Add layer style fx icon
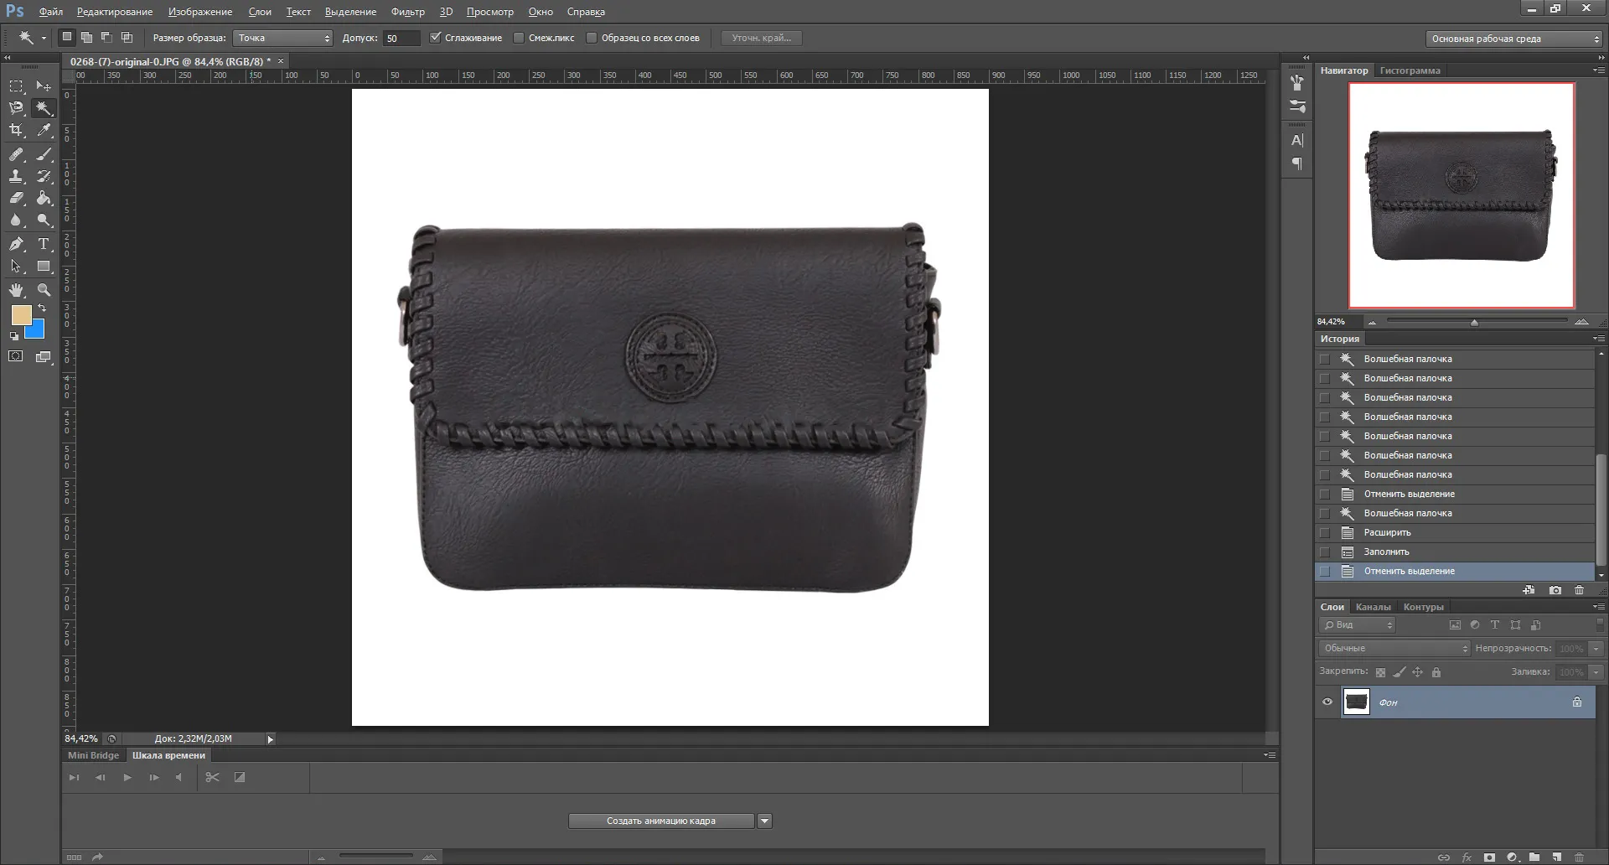The width and height of the screenshot is (1609, 865). [x=1467, y=857]
